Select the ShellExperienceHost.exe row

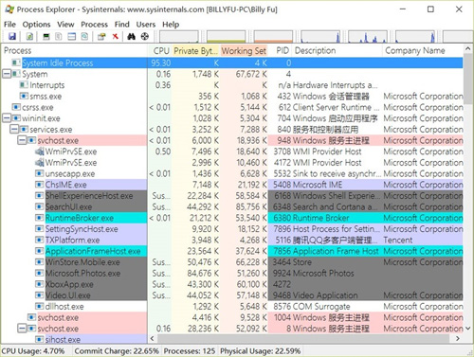coord(232,196)
